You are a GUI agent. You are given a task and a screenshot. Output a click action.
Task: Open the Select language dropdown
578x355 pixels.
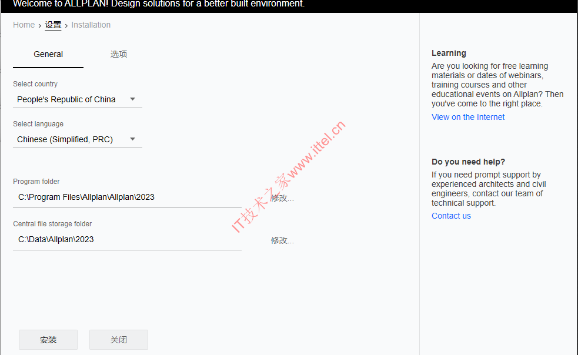(x=78, y=139)
